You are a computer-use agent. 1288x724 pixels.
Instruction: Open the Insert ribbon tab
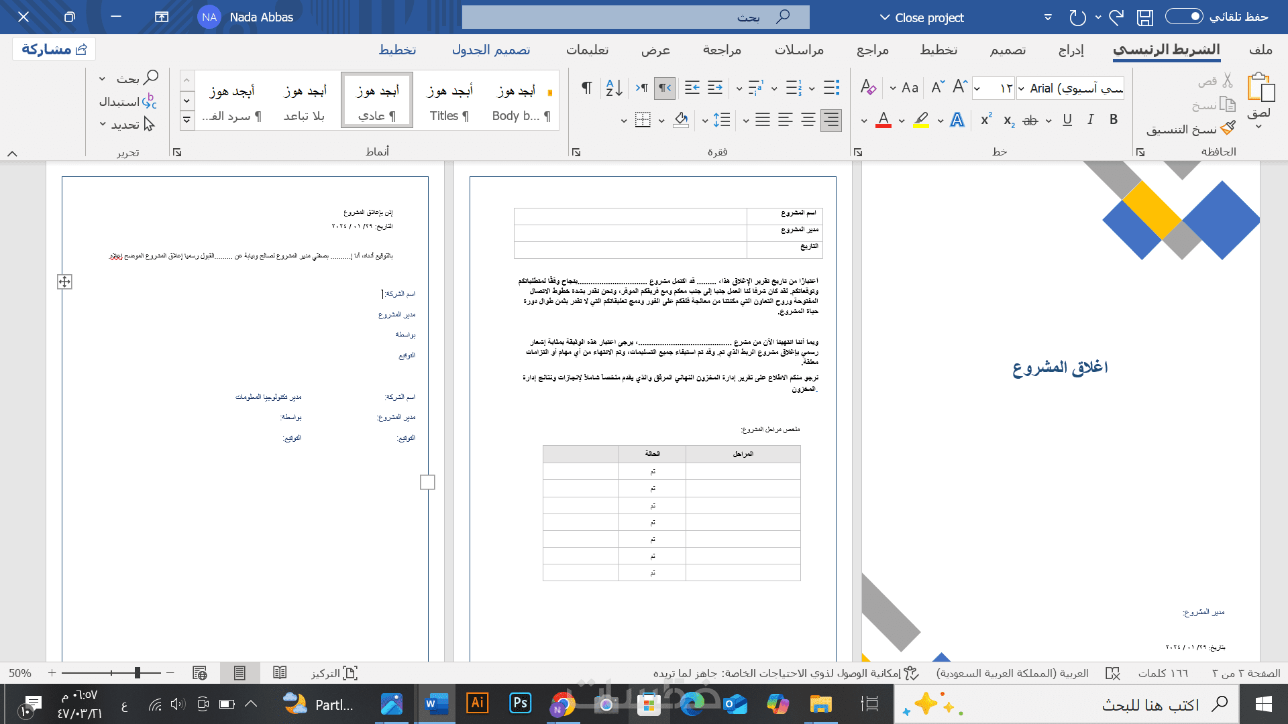click(1071, 50)
